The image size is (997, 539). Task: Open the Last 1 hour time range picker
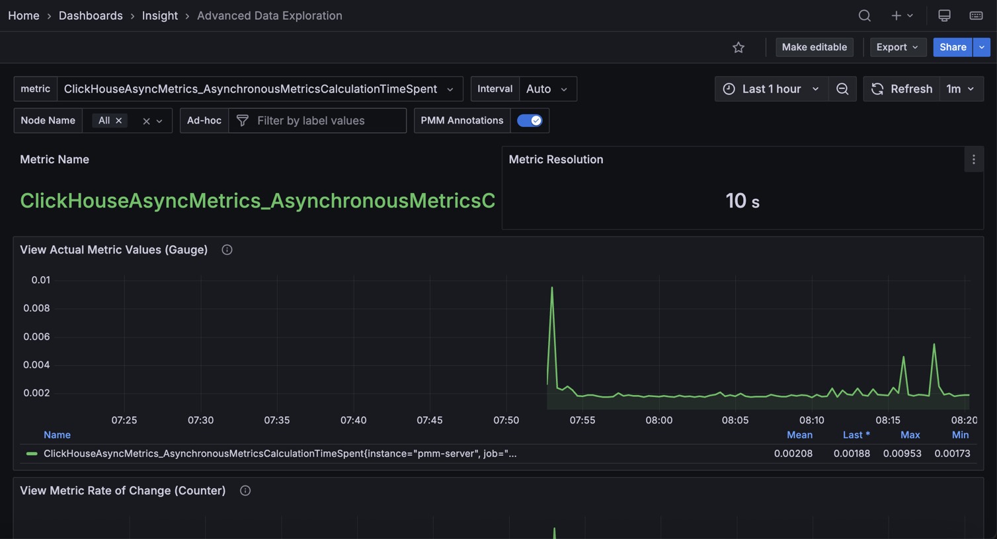pos(771,89)
